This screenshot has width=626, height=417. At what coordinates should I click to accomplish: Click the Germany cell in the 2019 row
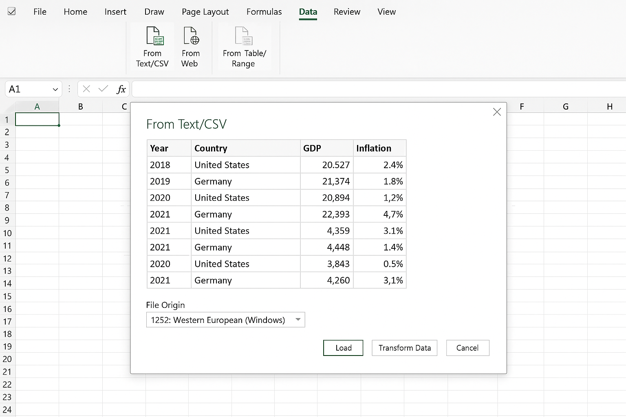point(246,181)
